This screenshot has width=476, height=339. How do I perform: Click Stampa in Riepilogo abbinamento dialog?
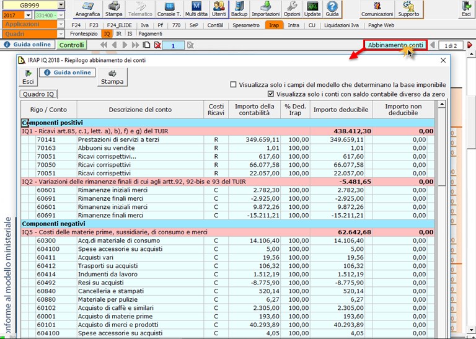[112, 77]
